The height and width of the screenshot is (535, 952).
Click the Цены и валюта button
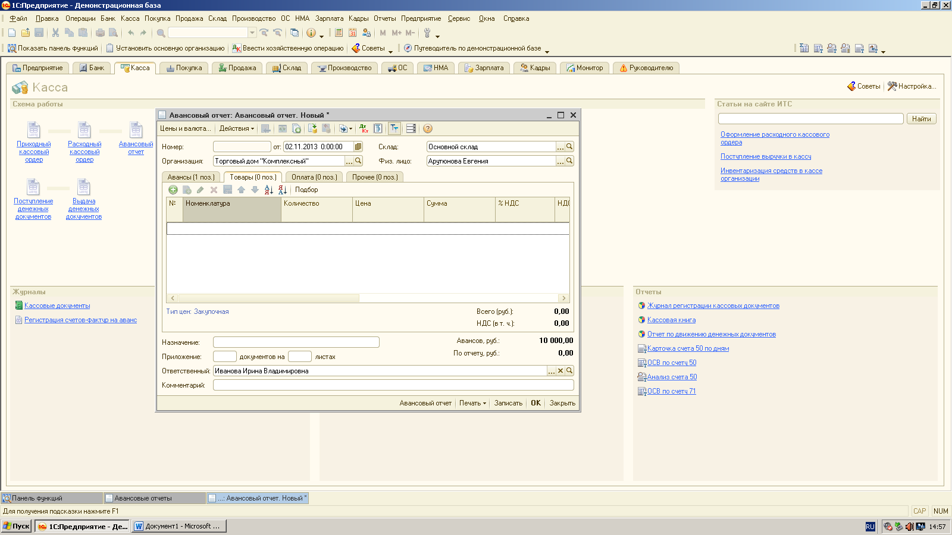pyautogui.click(x=185, y=128)
